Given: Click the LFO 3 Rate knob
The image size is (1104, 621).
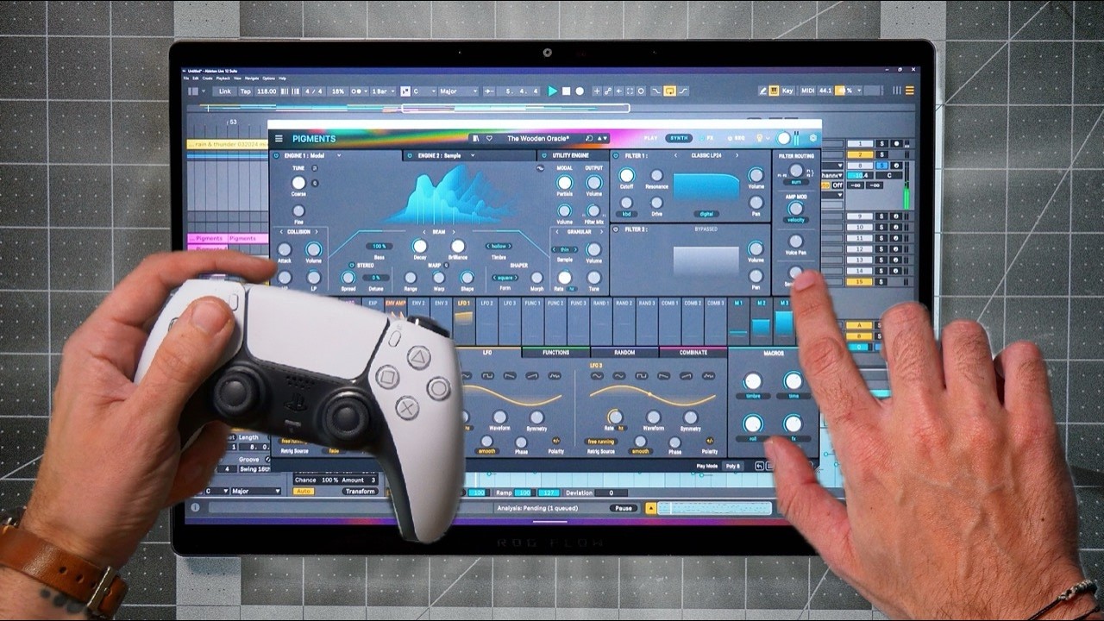Looking at the screenshot, I should (614, 417).
